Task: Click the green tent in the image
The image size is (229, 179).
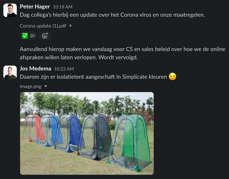Action: tap(130, 142)
